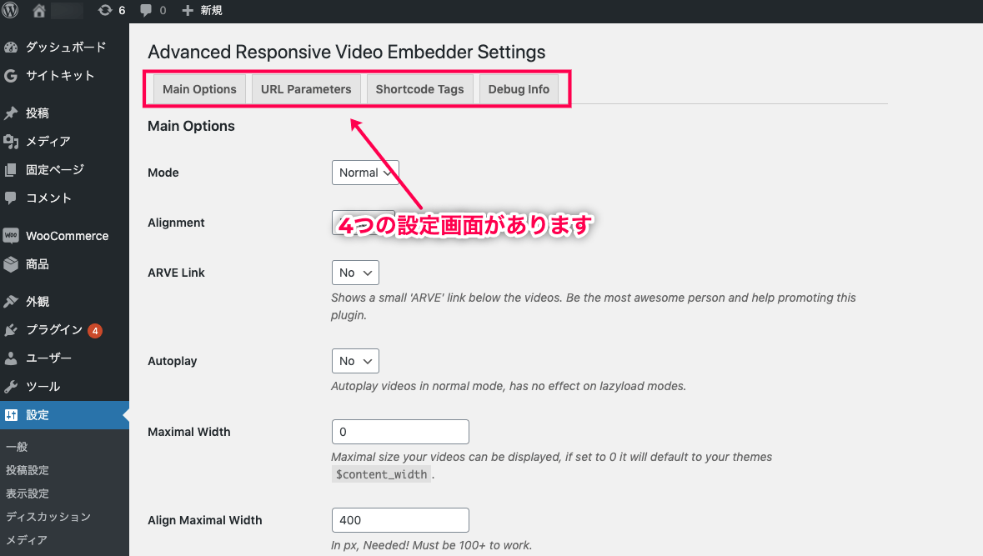Switch to the URL Parameters tab
The image size is (983, 556).
(x=306, y=89)
